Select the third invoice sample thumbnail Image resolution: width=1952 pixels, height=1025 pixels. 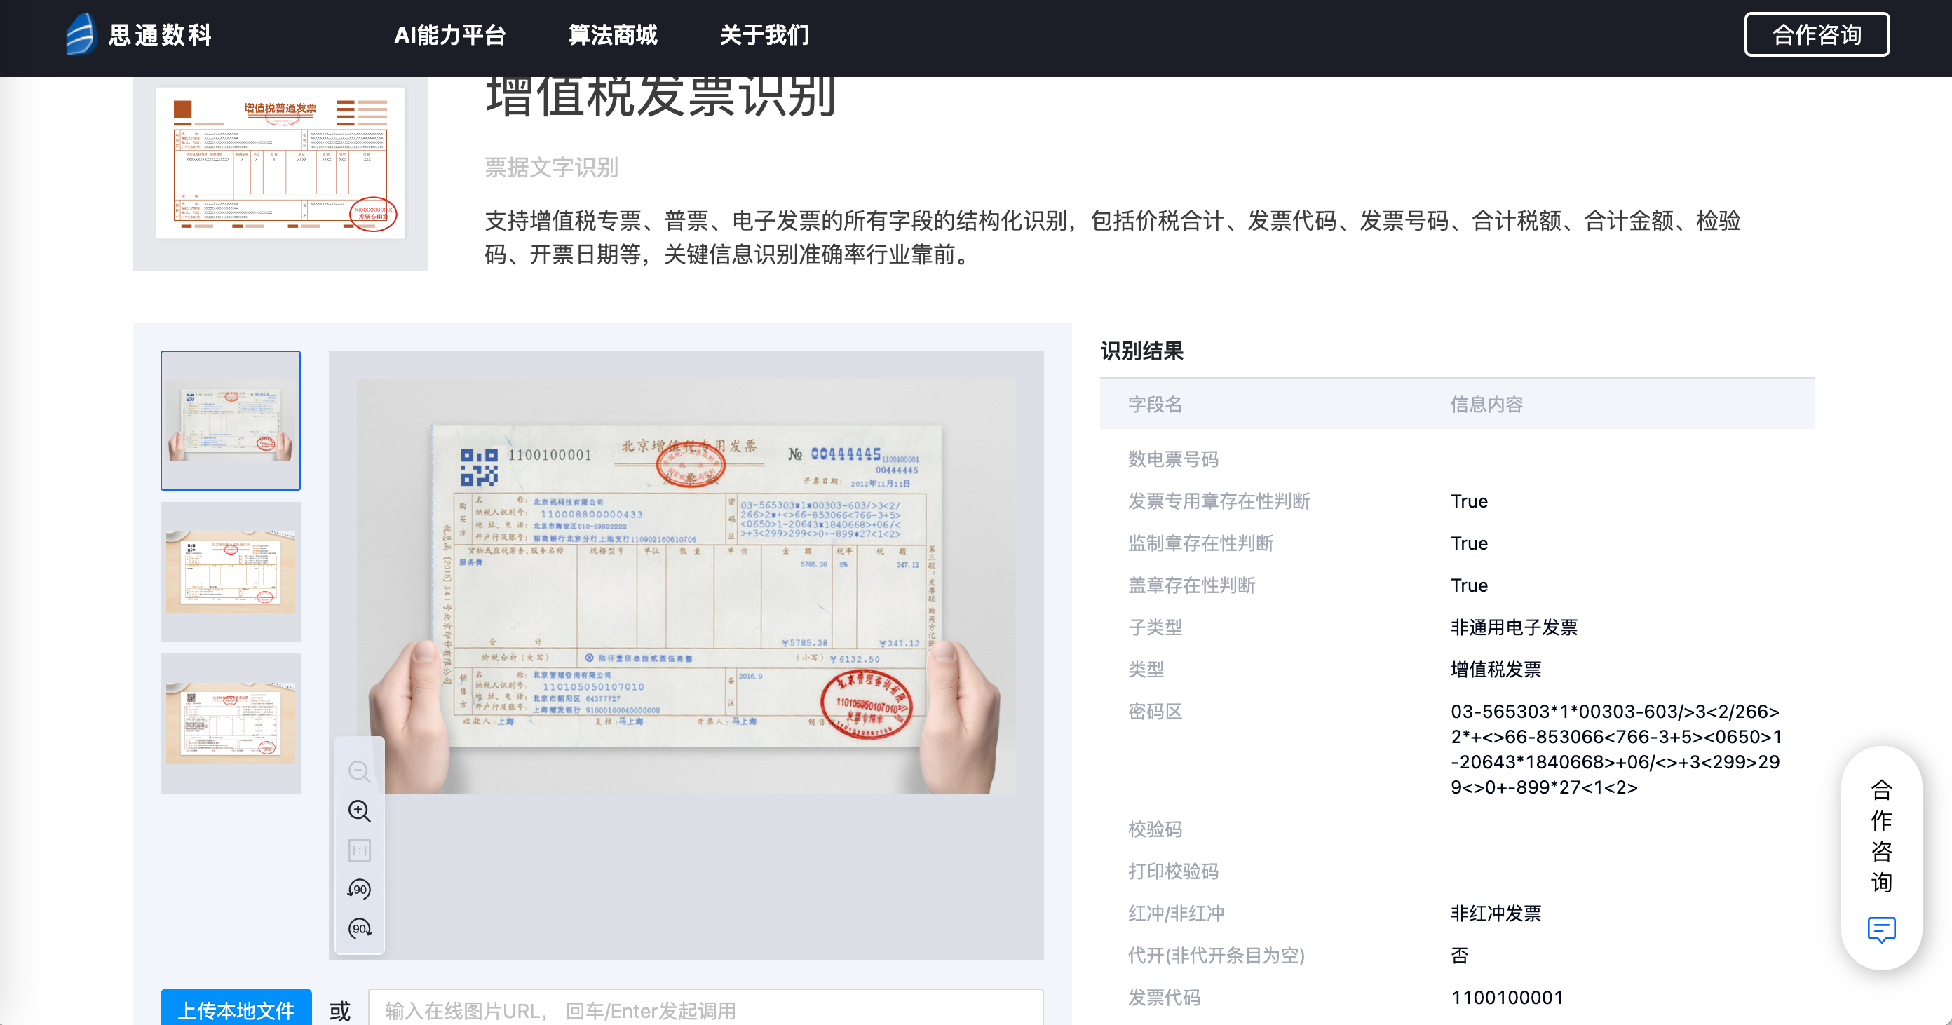tap(231, 724)
